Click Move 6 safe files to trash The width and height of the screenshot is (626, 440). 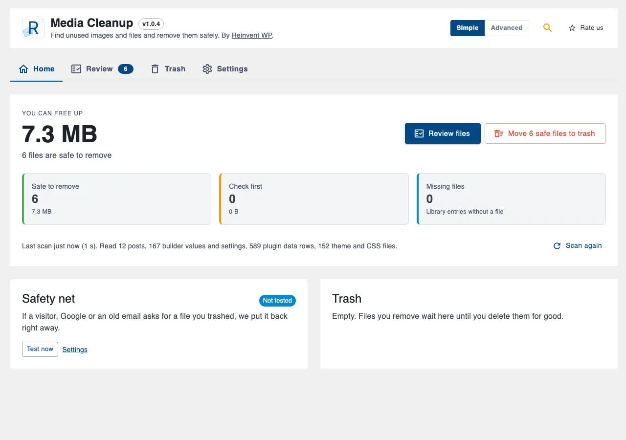(x=545, y=133)
